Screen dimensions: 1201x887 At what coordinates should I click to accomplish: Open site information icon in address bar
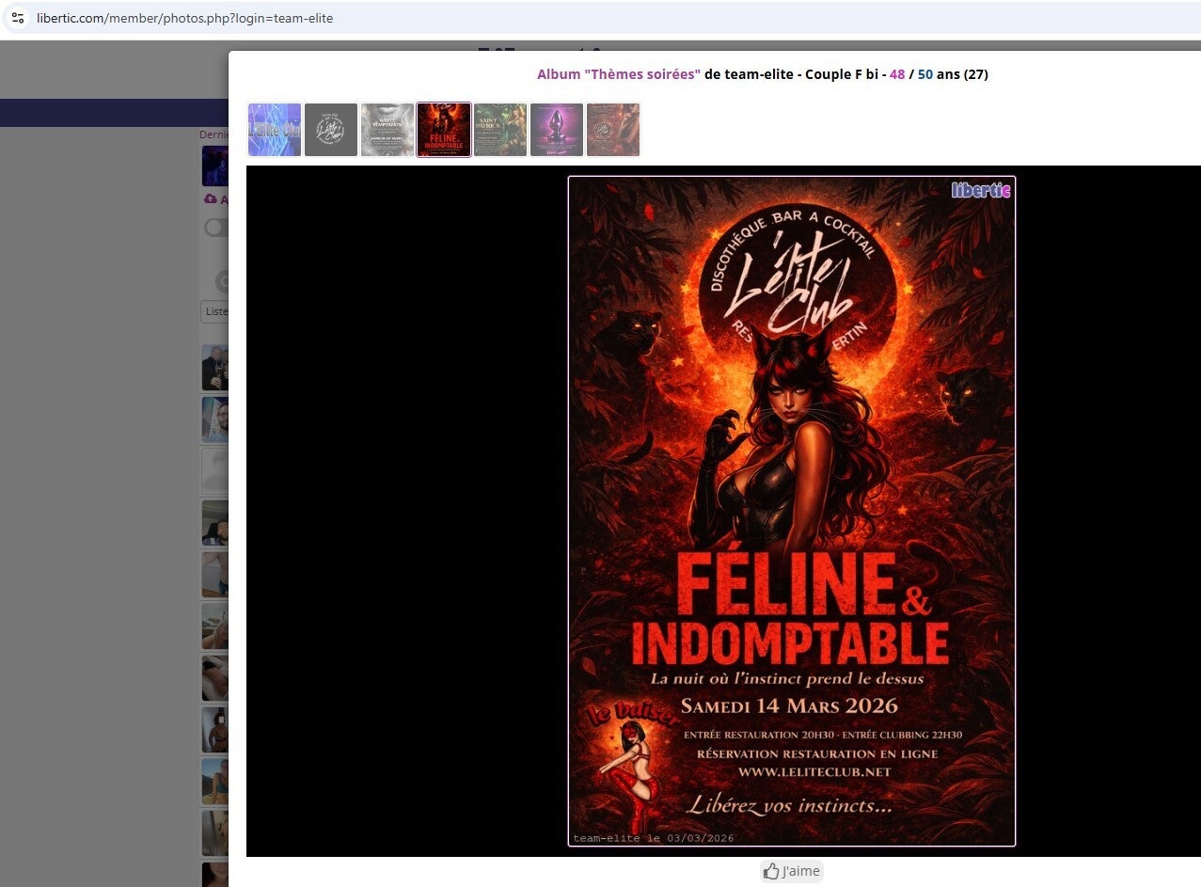pos(18,18)
